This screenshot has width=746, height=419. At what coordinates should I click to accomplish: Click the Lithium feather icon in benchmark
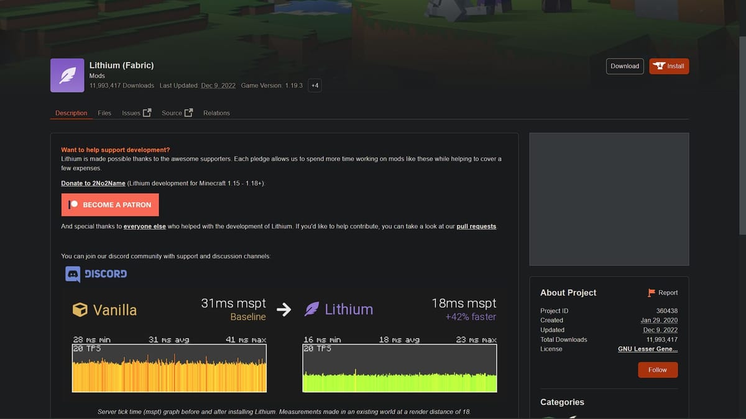coord(312,309)
